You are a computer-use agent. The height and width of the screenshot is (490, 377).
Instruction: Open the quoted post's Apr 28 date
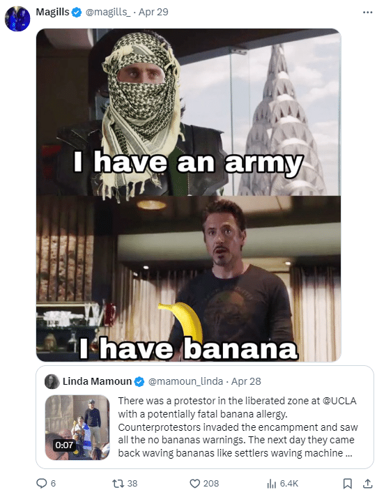(246, 381)
